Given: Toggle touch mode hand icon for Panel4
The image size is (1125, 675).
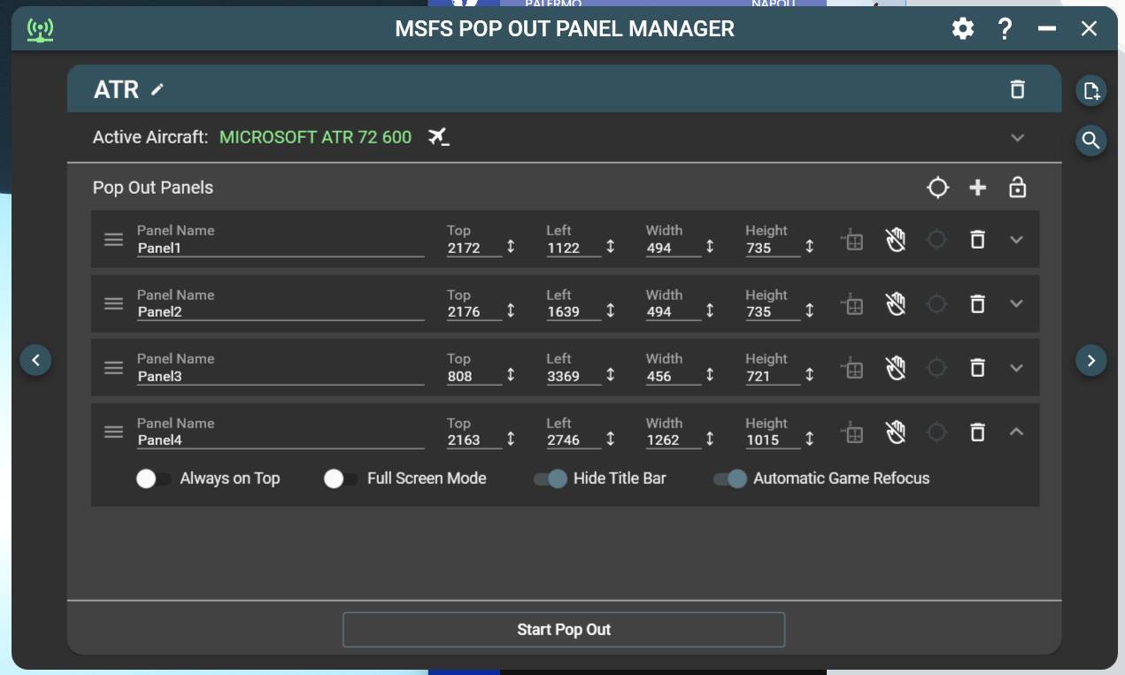Looking at the screenshot, I should pos(896,432).
